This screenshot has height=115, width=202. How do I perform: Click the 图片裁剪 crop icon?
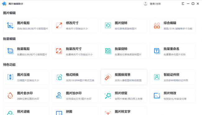tap(10, 25)
